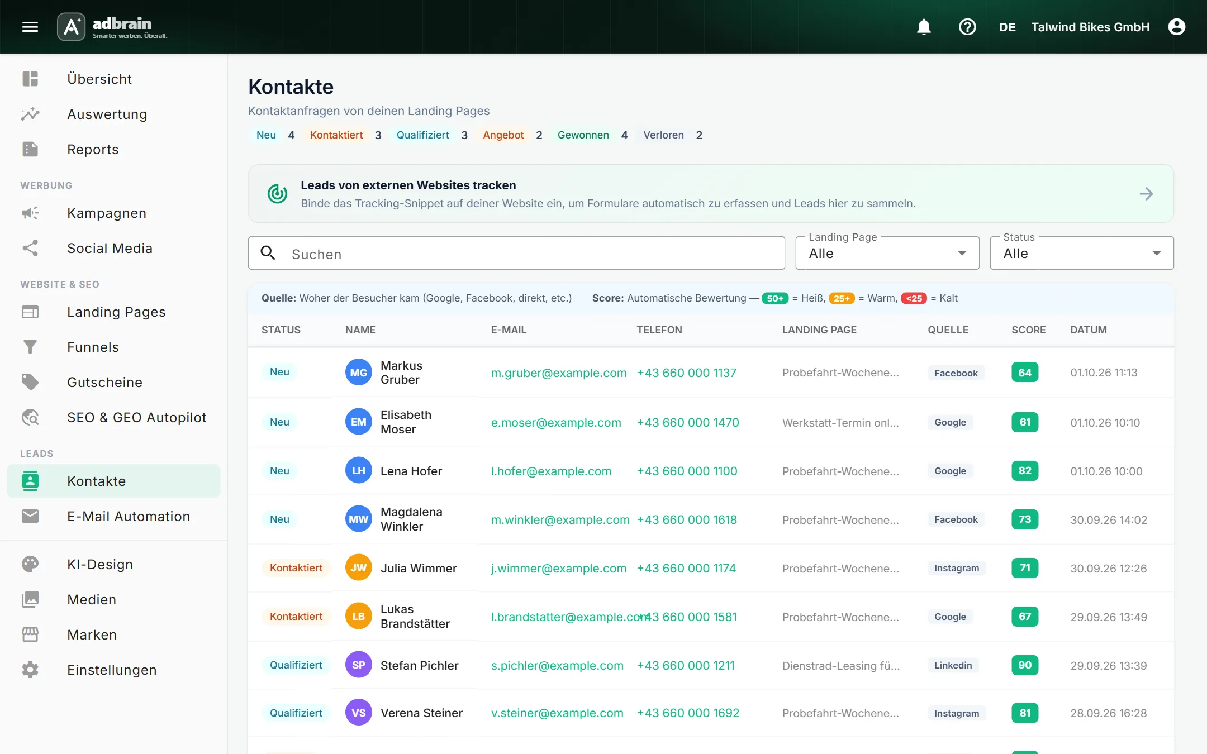The width and height of the screenshot is (1207, 754).
Task: Filter by Qualifiziert status chip
Action: pos(423,135)
